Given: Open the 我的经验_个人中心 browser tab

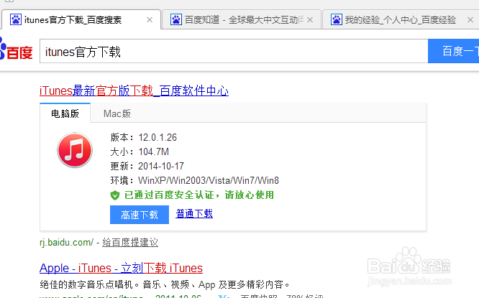Looking at the screenshot, I should pos(401,20).
